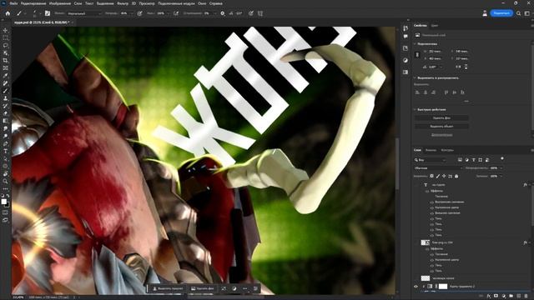Filter layers by pixel layers icon

tap(460, 159)
